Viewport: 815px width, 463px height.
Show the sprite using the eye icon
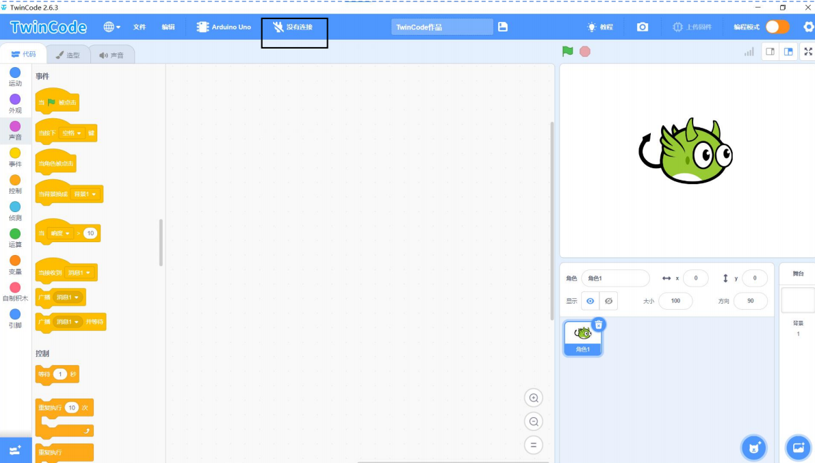(590, 301)
